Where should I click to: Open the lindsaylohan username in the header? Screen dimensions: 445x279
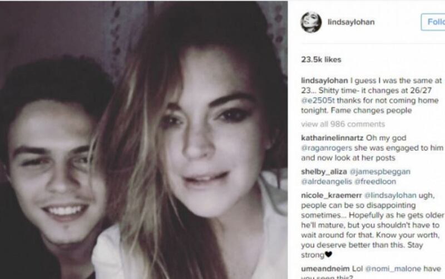[x=351, y=22]
